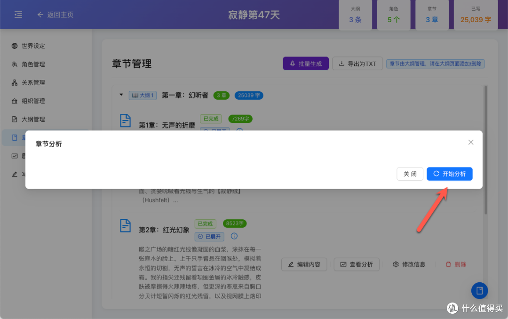Click the chapter list vertical scrollbar
Viewport: 508px width, 319px height.
pos(485,149)
